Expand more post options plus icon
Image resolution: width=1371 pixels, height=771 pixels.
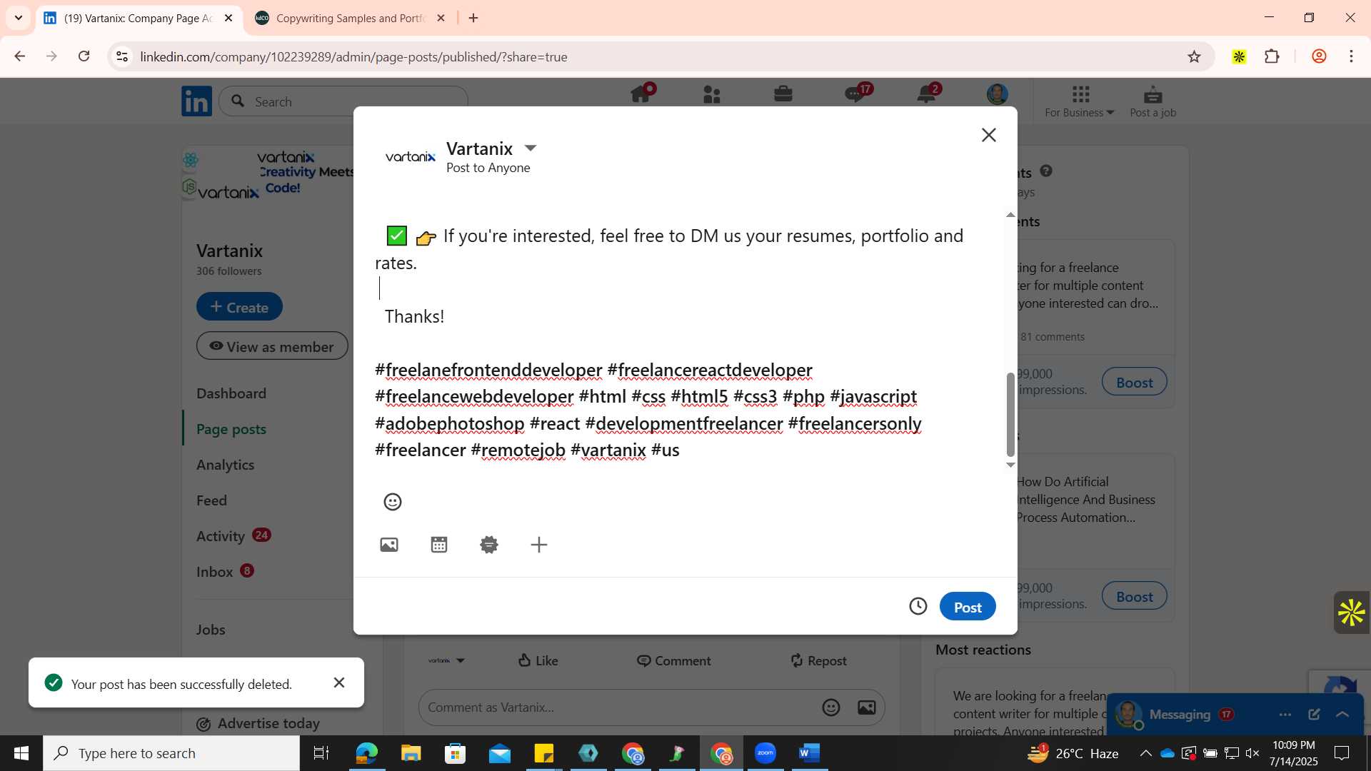pyautogui.click(x=539, y=545)
